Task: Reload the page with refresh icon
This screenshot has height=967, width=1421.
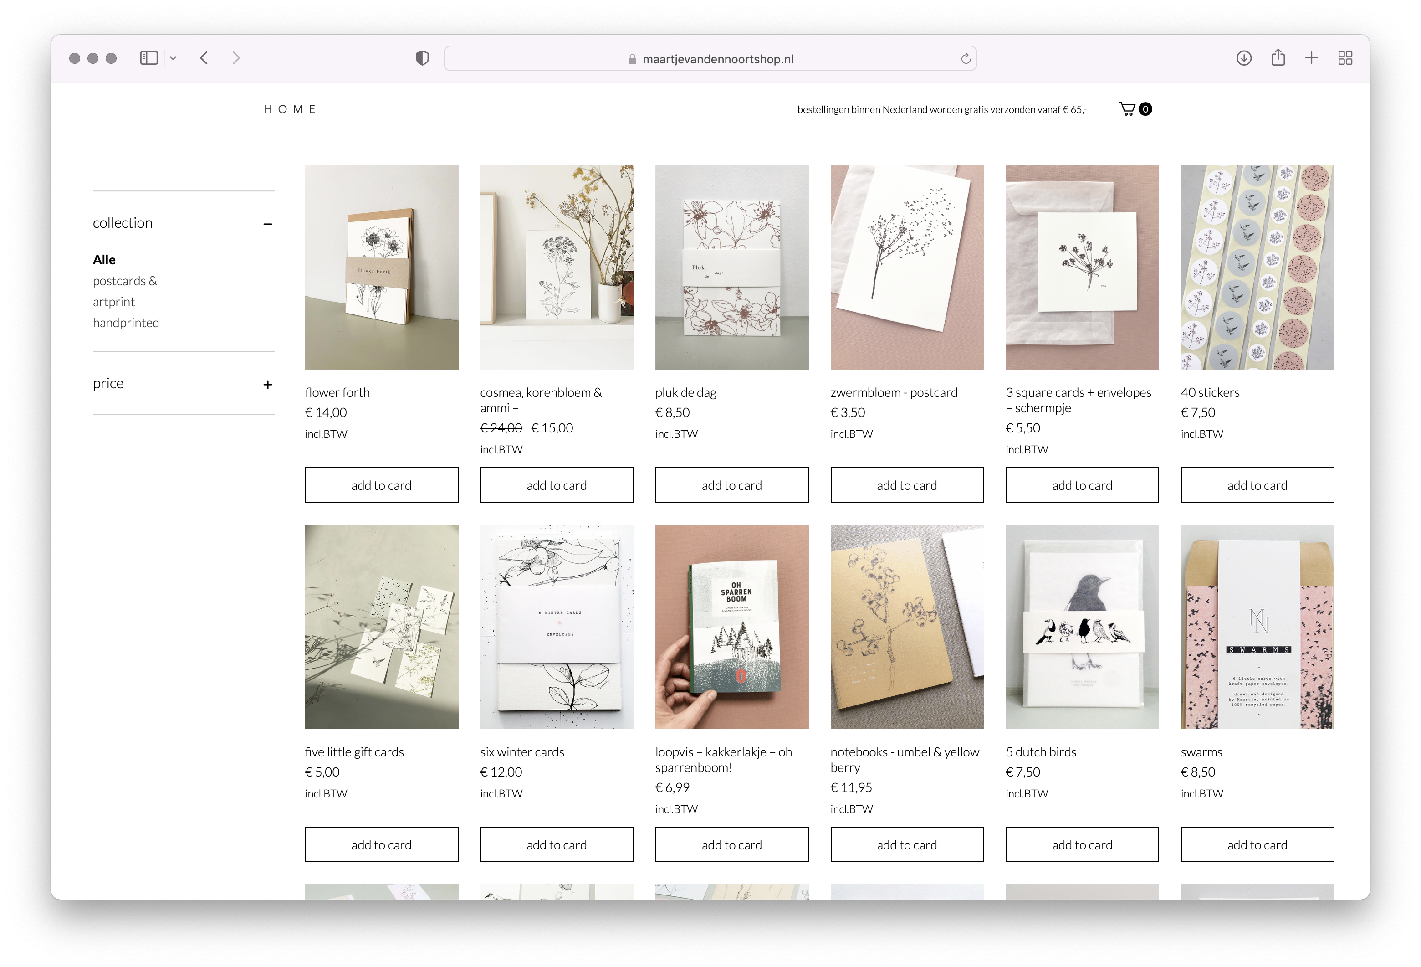Action: (x=966, y=59)
